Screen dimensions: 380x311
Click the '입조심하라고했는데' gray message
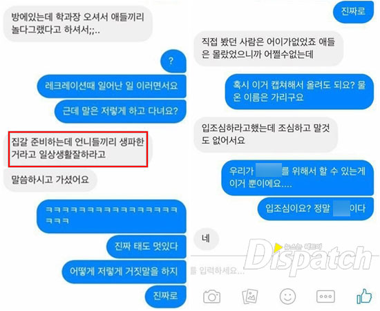click(266, 135)
